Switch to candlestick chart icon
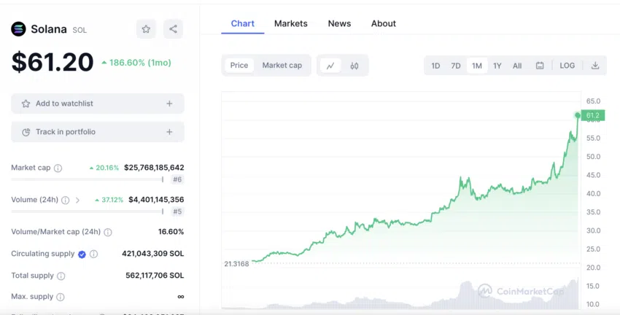The height and width of the screenshot is (315, 620). [x=354, y=66]
